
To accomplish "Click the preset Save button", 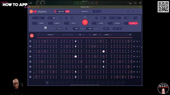I will tap(99, 11).
